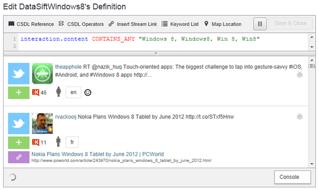
Task: Click Klout score 46 icon
Action: (x=35, y=93)
